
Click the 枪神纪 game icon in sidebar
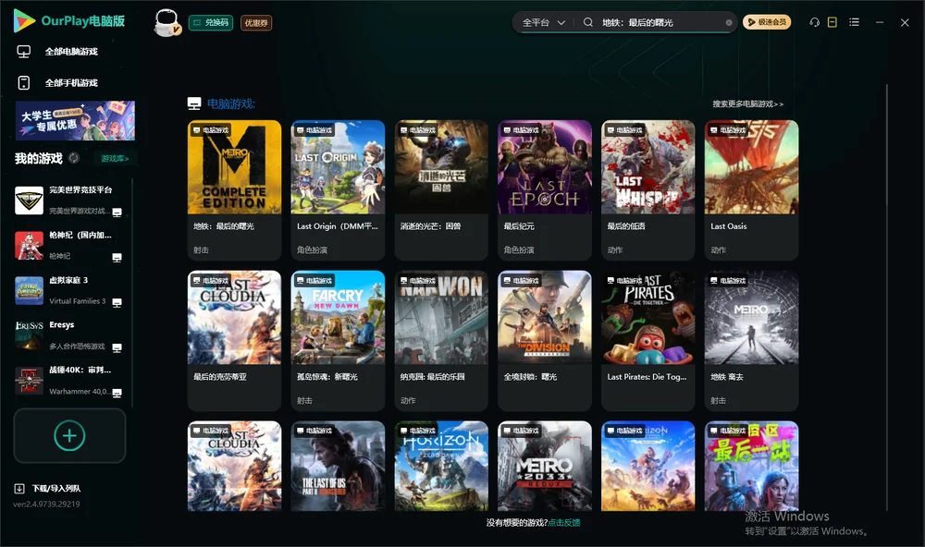[x=29, y=245]
